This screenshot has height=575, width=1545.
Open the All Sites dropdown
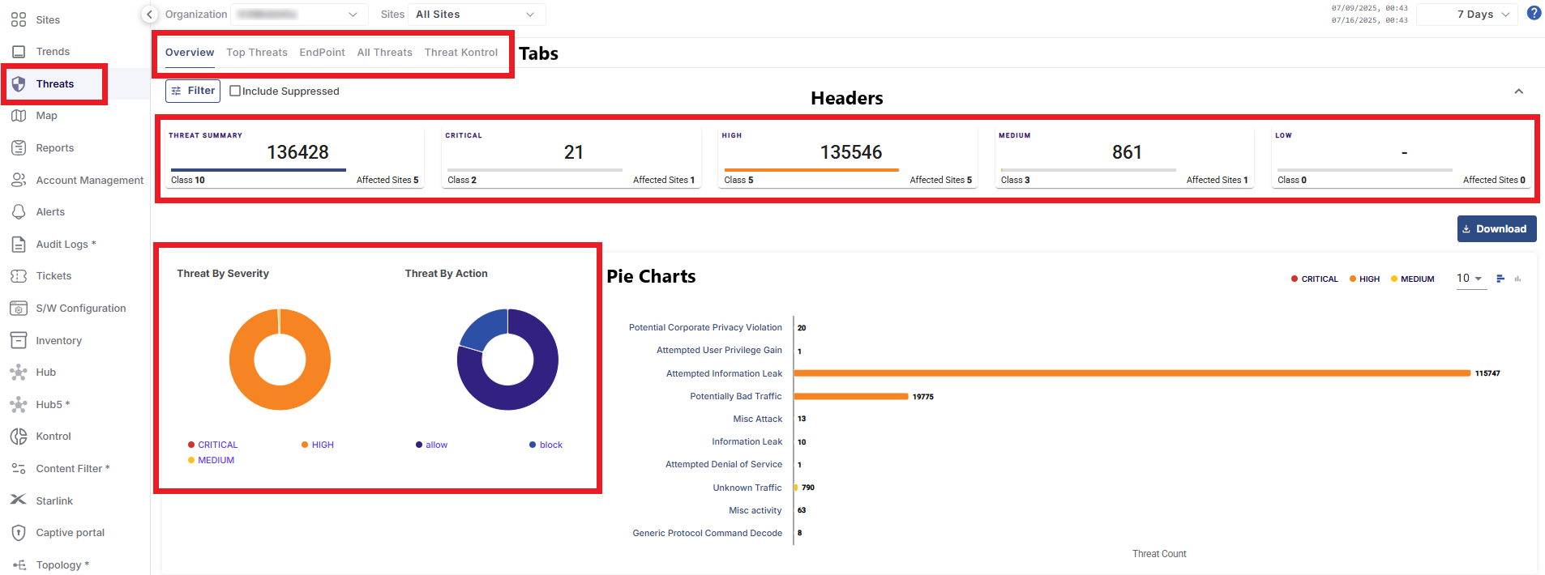(475, 15)
